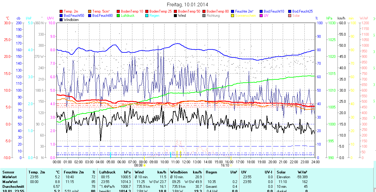Click the 16:10 sunset marker below axis
The height and width of the screenshot is (192, 376).
click(x=225, y=165)
